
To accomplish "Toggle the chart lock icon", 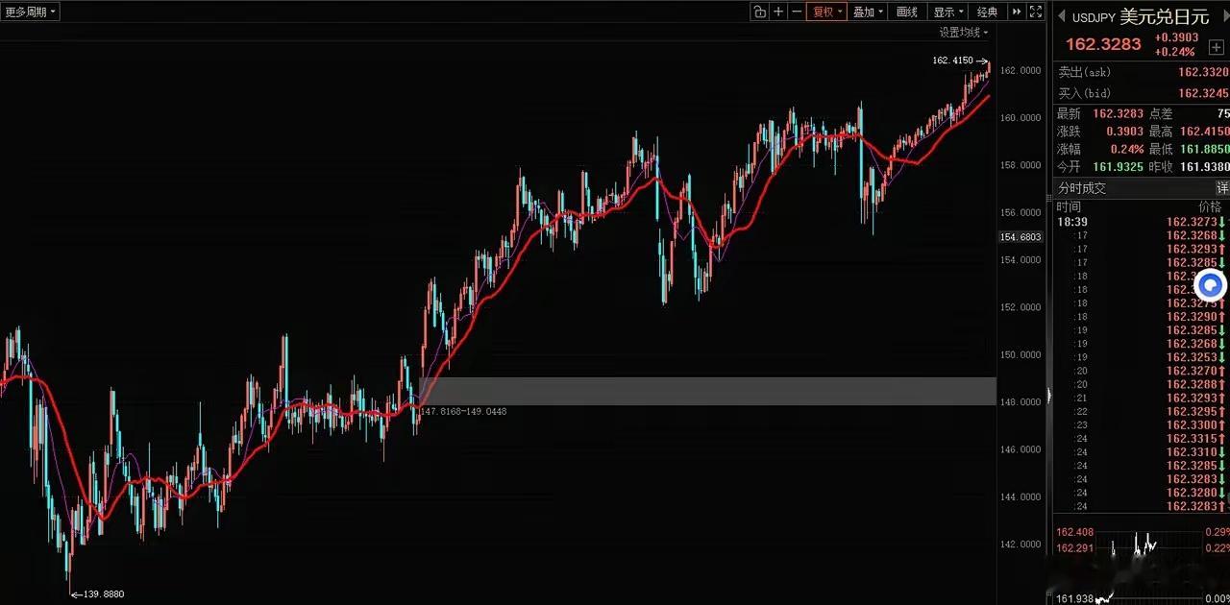I will point(759,12).
